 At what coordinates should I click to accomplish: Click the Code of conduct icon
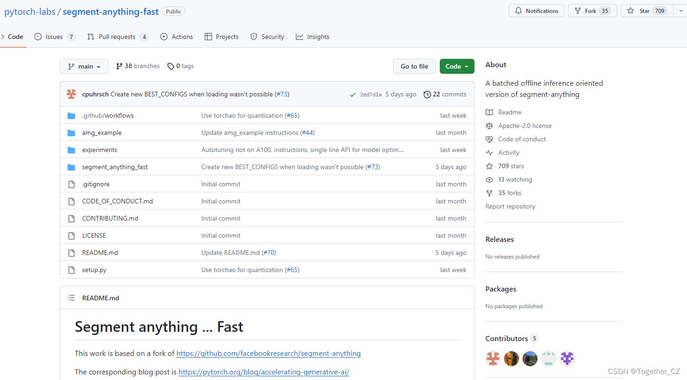tap(489, 139)
